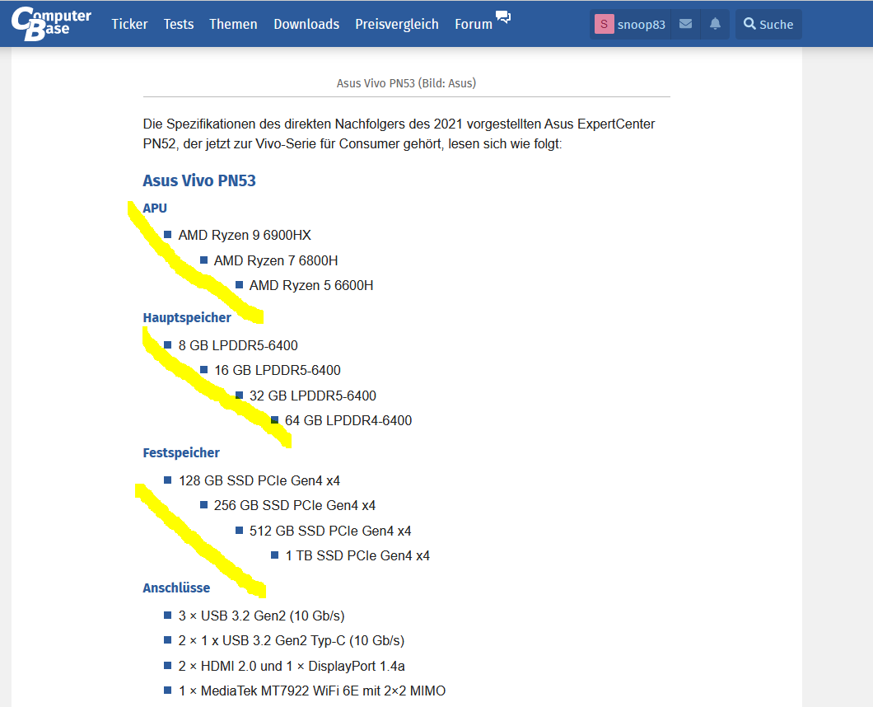Select 3 × USB 3.2 Gen2 (10 Gb/s) entry

261,616
